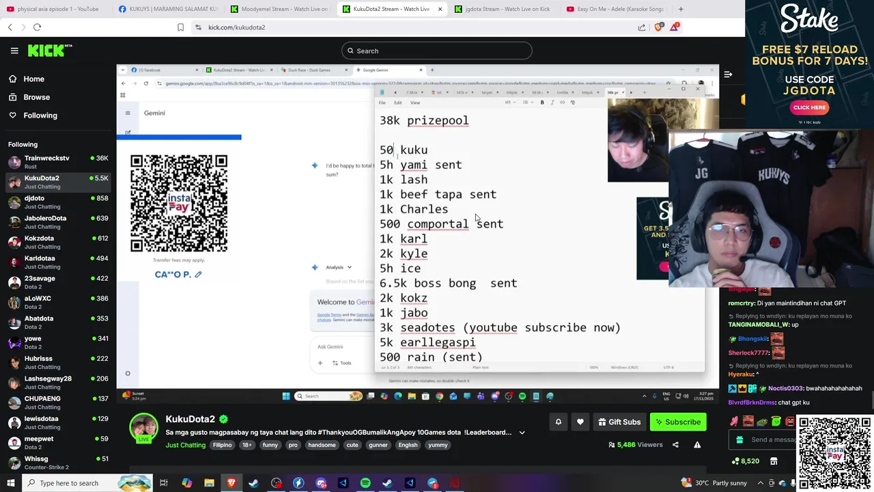The image size is (874, 492).
Task: Click the address bar URL kick.com/kukudota2
Action: [236, 27]
